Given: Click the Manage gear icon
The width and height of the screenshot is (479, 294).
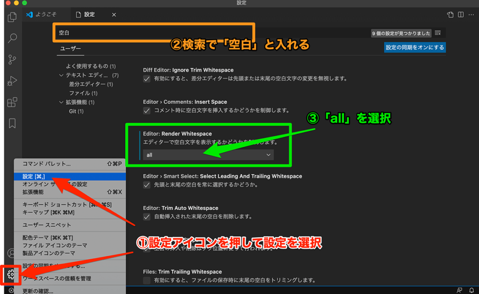Looking at the screenshot, I should pos(11,274).
